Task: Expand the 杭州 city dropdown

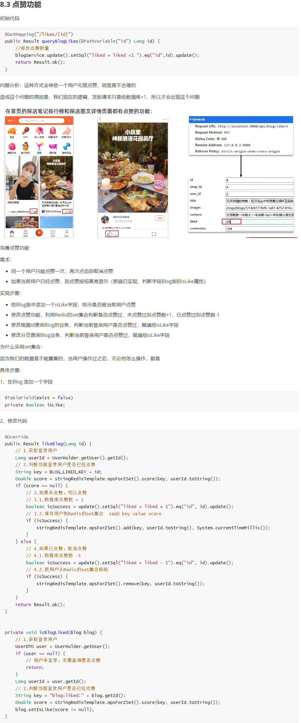Action: [x=12, y=121]
